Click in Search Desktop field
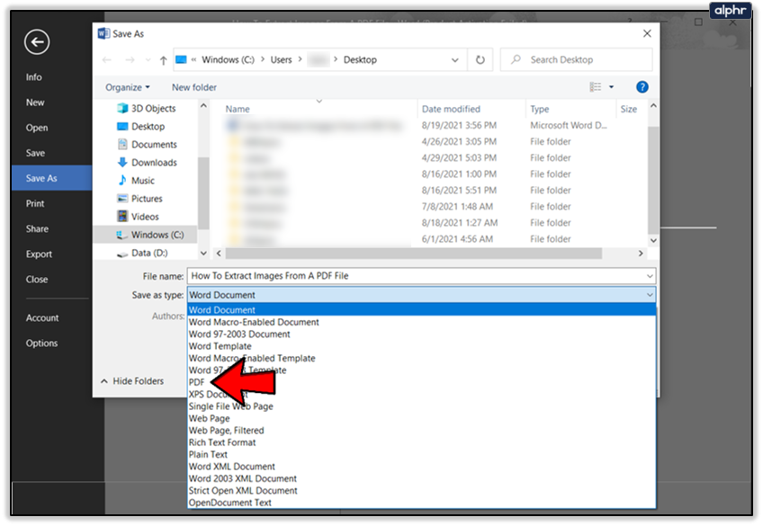 click(576, 60)
